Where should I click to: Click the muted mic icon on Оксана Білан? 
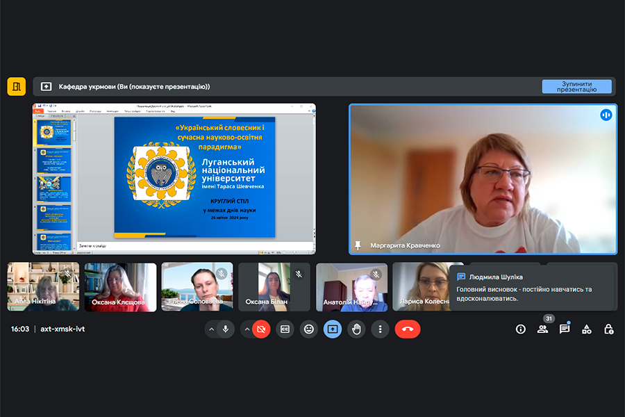tap(299, 274)
